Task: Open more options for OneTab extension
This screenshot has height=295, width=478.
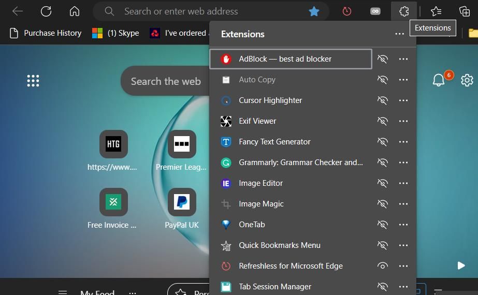Action: click(403, 225)
